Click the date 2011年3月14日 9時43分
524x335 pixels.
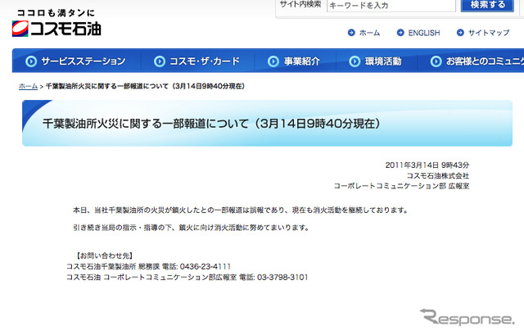(427, 165)
